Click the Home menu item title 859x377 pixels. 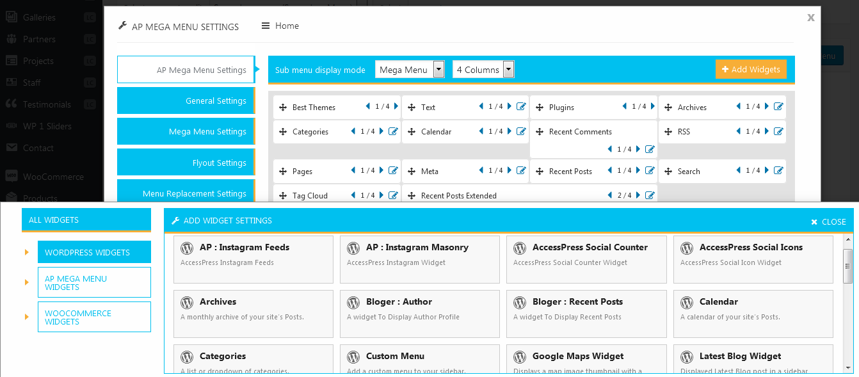point(287,26)
